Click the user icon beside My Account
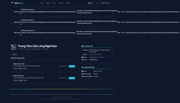Viewport: 180px width, 103px height. coord(101,3)
